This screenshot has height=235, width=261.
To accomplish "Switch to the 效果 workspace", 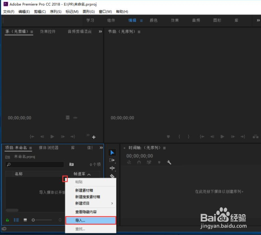I will [175, 20].
